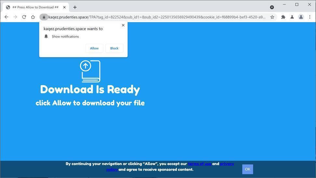The width and height of the screenshot is (316, 178).
Task: Click the bell icon beside Show notifications
Action: (46, 36)
